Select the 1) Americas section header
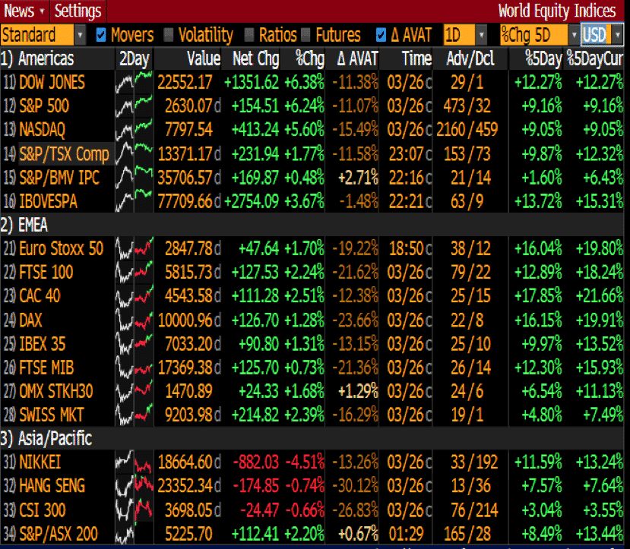The width and height of the screenshot is (630, 549). coord(37,59)
